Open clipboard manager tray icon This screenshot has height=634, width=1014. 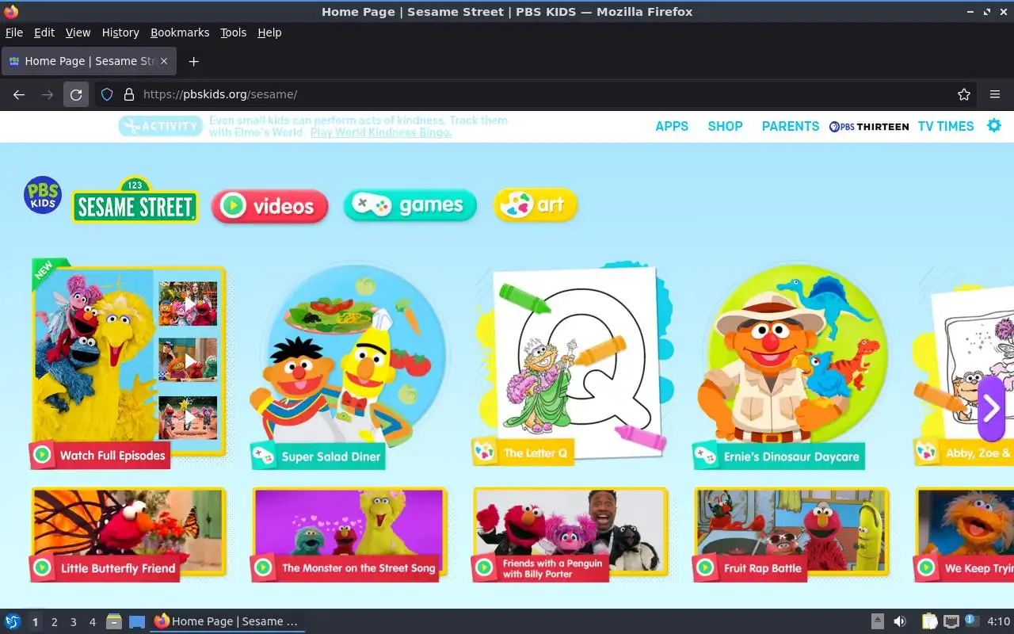coord(929,621)
